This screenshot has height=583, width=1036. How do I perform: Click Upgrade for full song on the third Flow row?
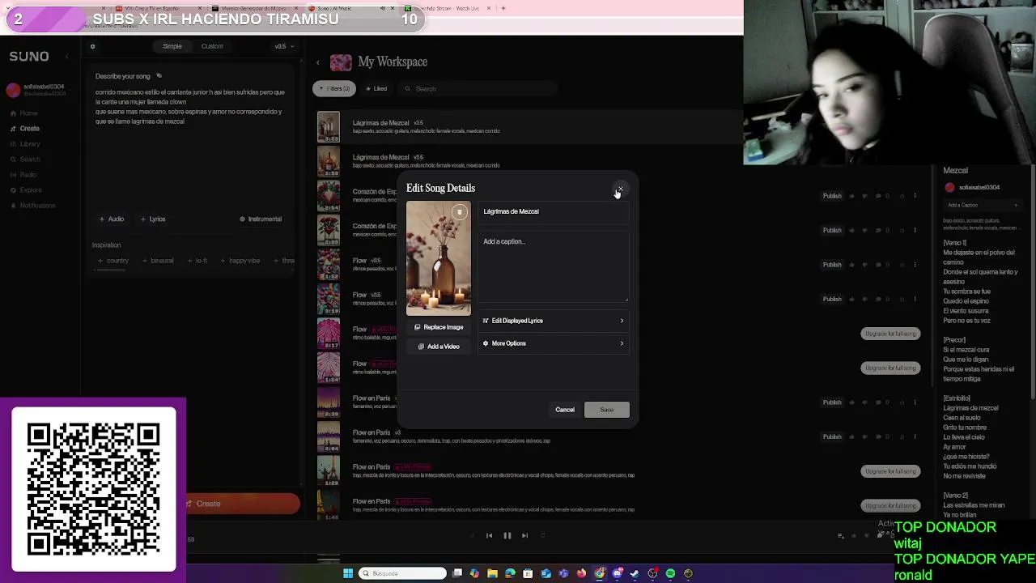(890, 334)
